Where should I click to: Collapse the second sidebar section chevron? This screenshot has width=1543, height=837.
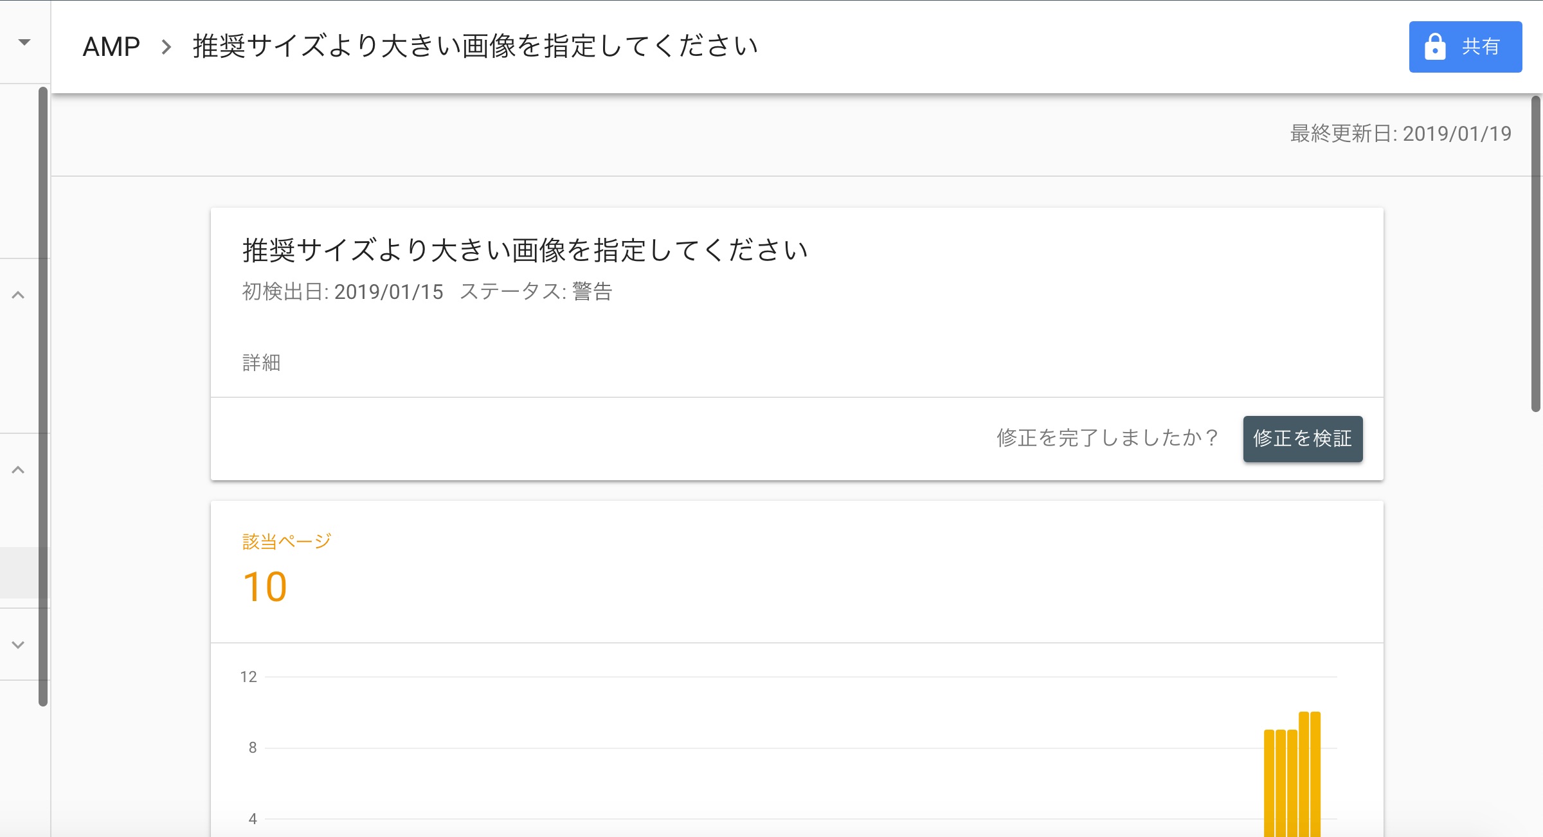[19, 470]
